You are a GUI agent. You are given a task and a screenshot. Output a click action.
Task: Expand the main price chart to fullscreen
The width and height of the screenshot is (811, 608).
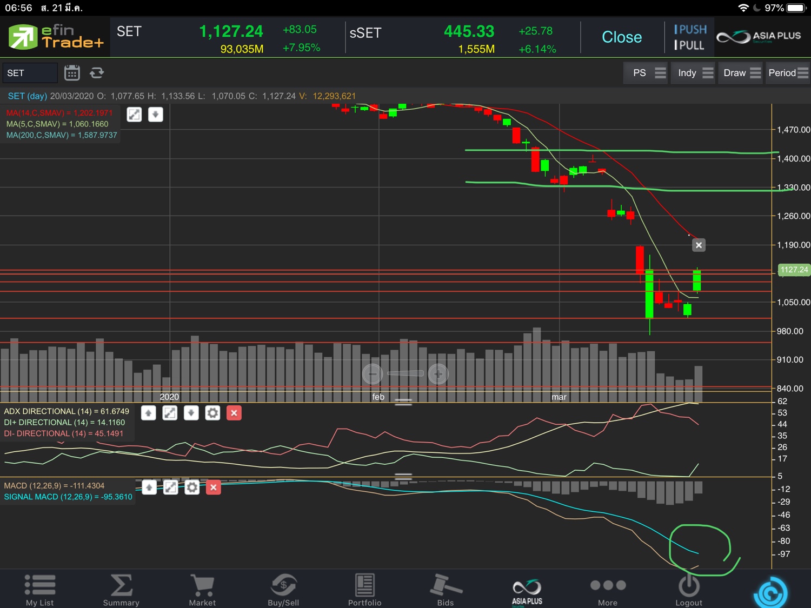click(134, 114)
